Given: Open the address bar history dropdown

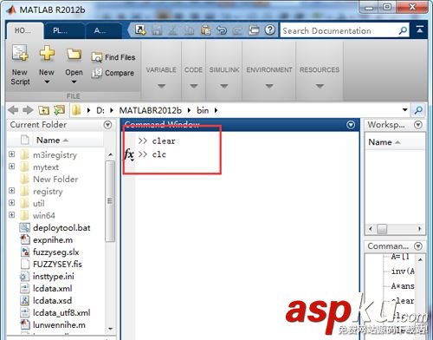Looking at the screenshot, I should 405,110.
